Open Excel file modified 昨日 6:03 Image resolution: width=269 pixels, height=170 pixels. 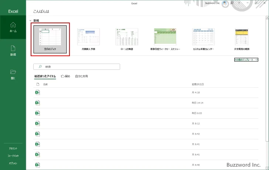[x=146, y=113]
